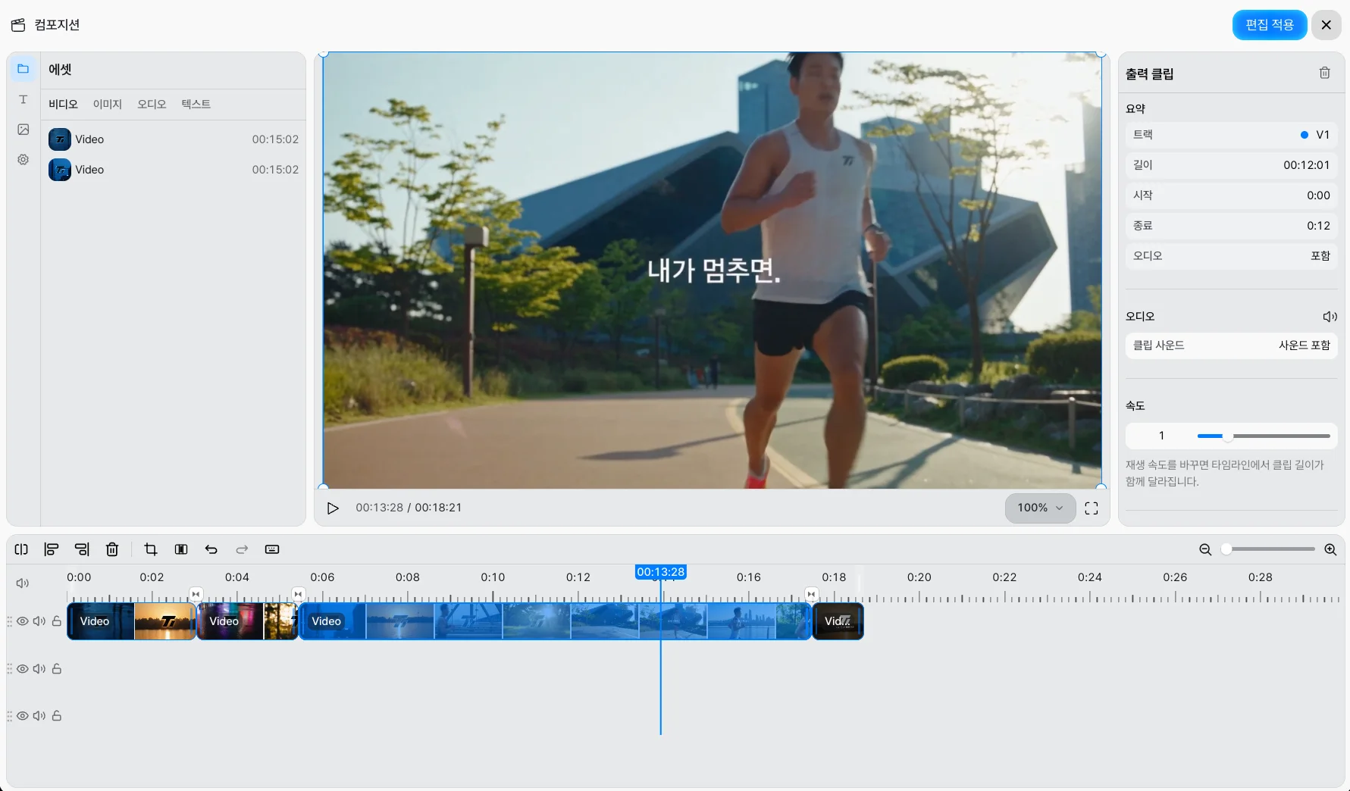Lock the middle empty track
Viewport: 1350px width, 791px height.
(x=56, y=669)
